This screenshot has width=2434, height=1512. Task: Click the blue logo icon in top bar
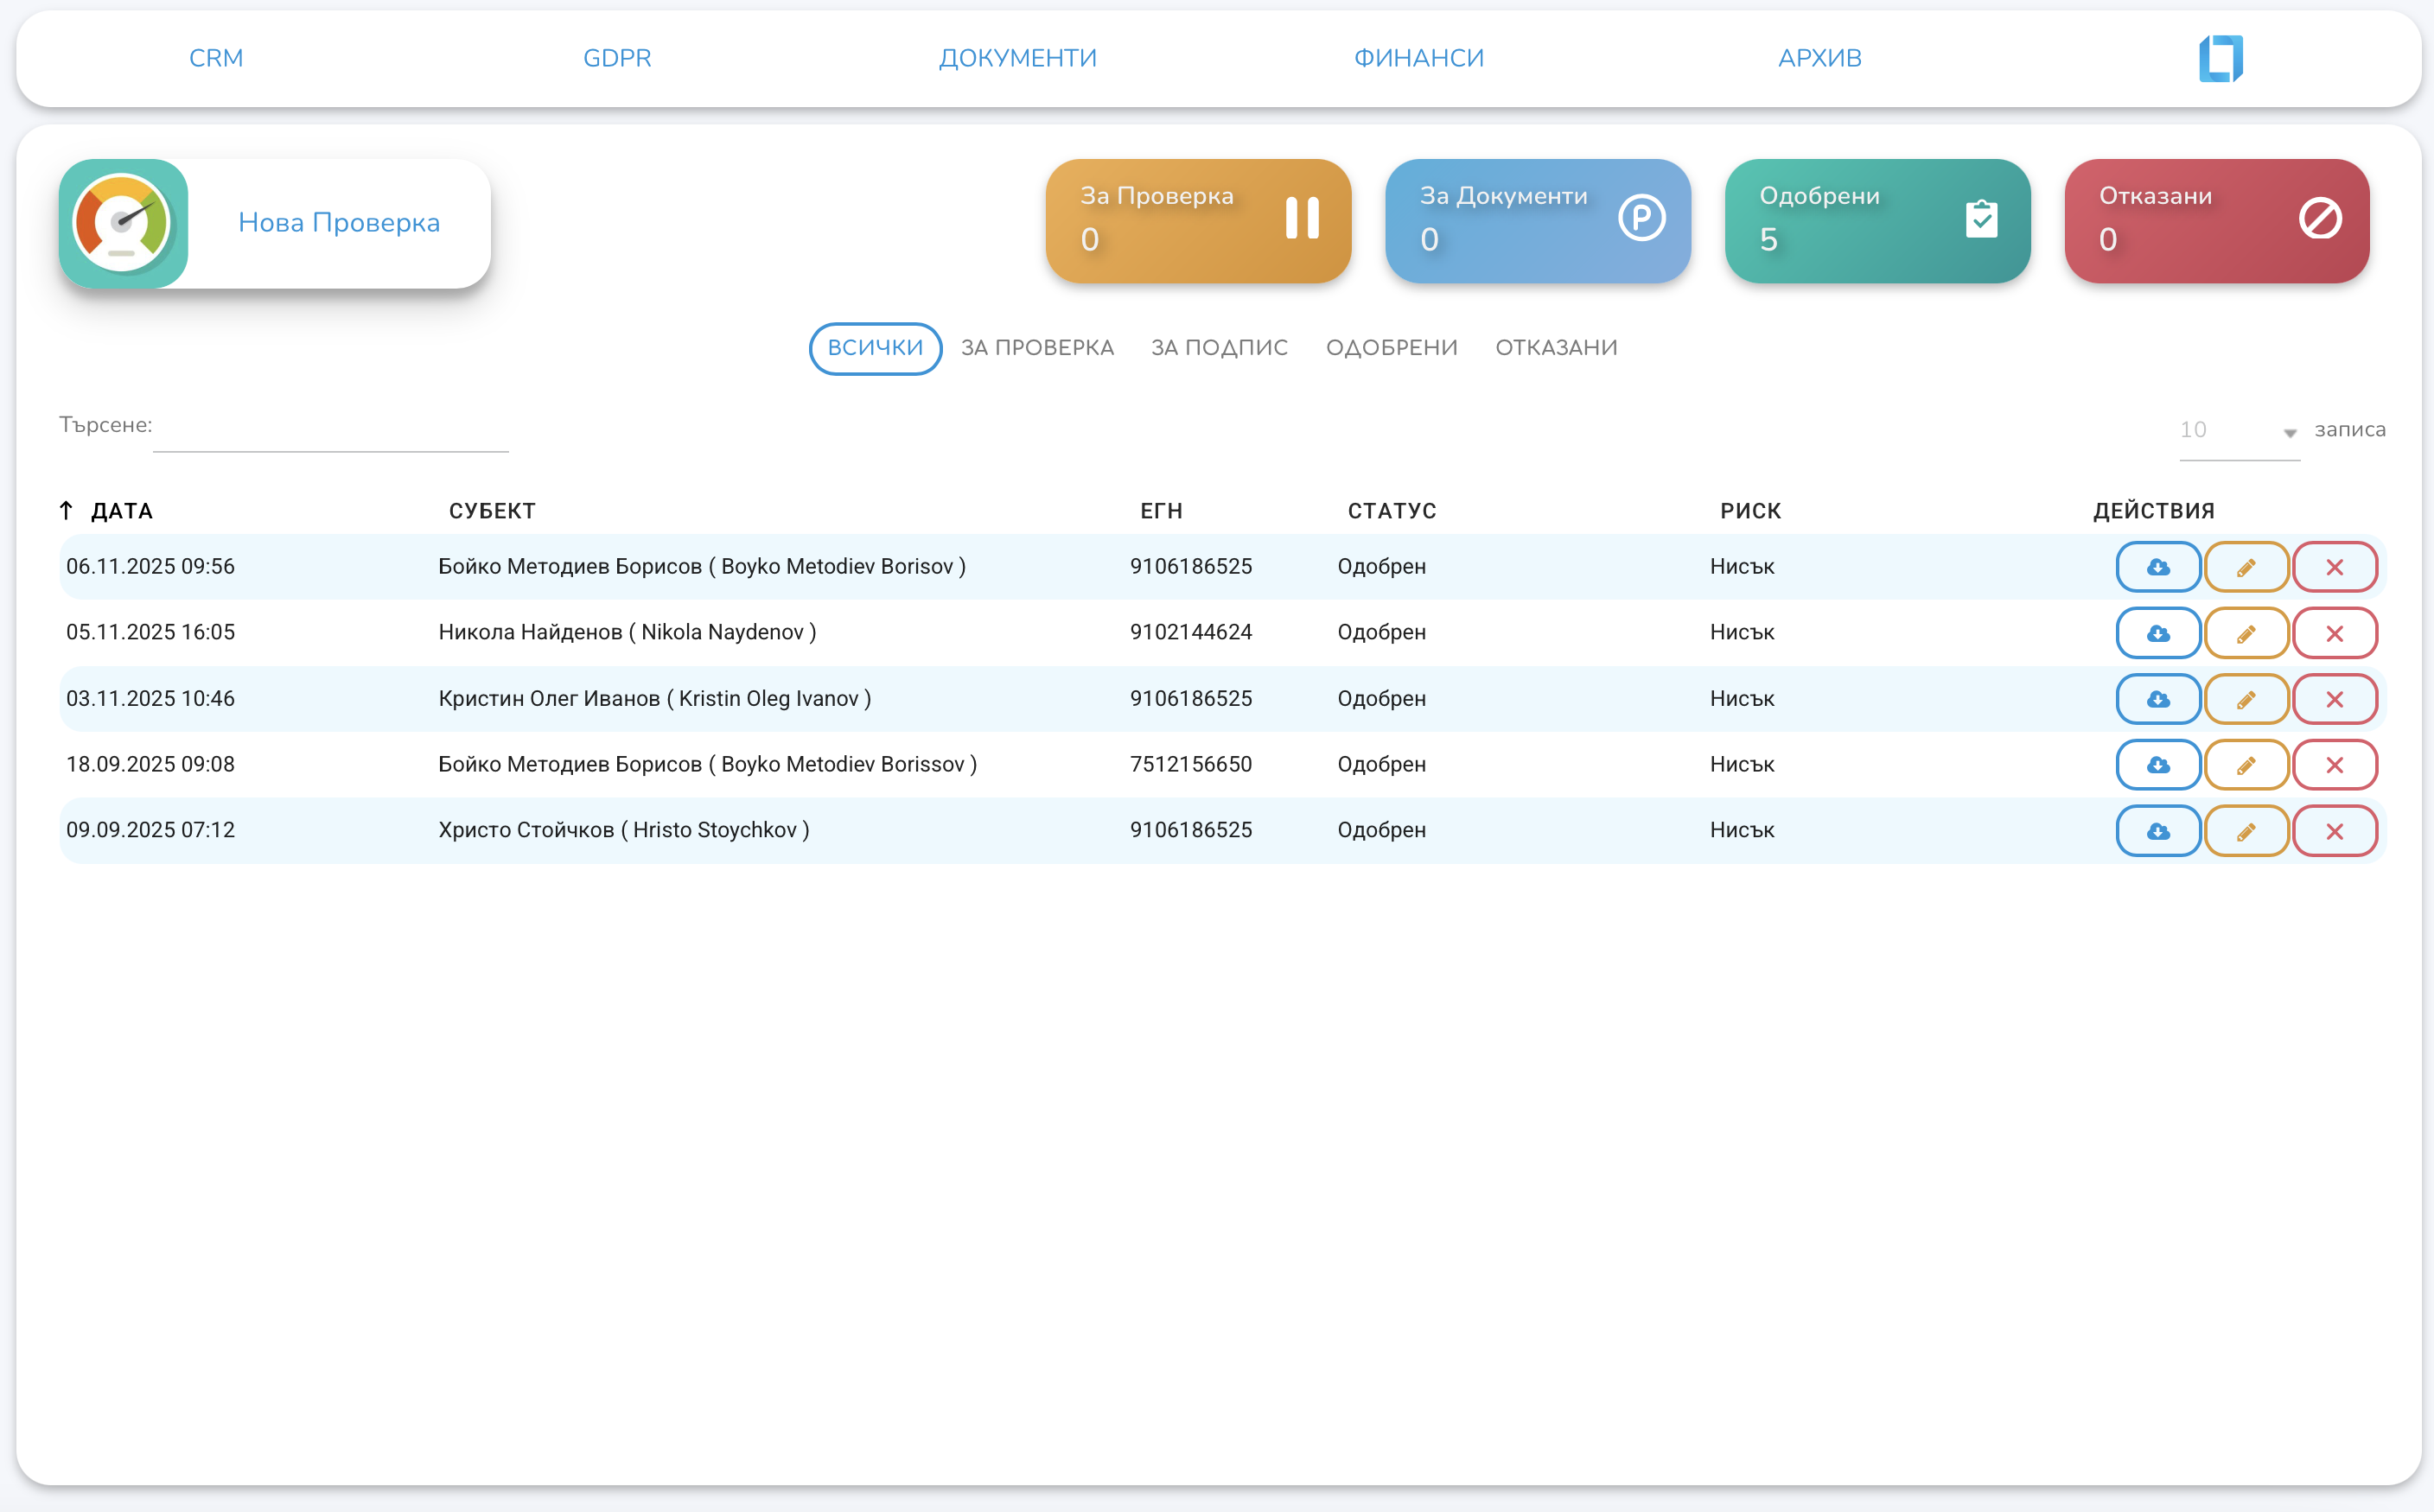2220,58
